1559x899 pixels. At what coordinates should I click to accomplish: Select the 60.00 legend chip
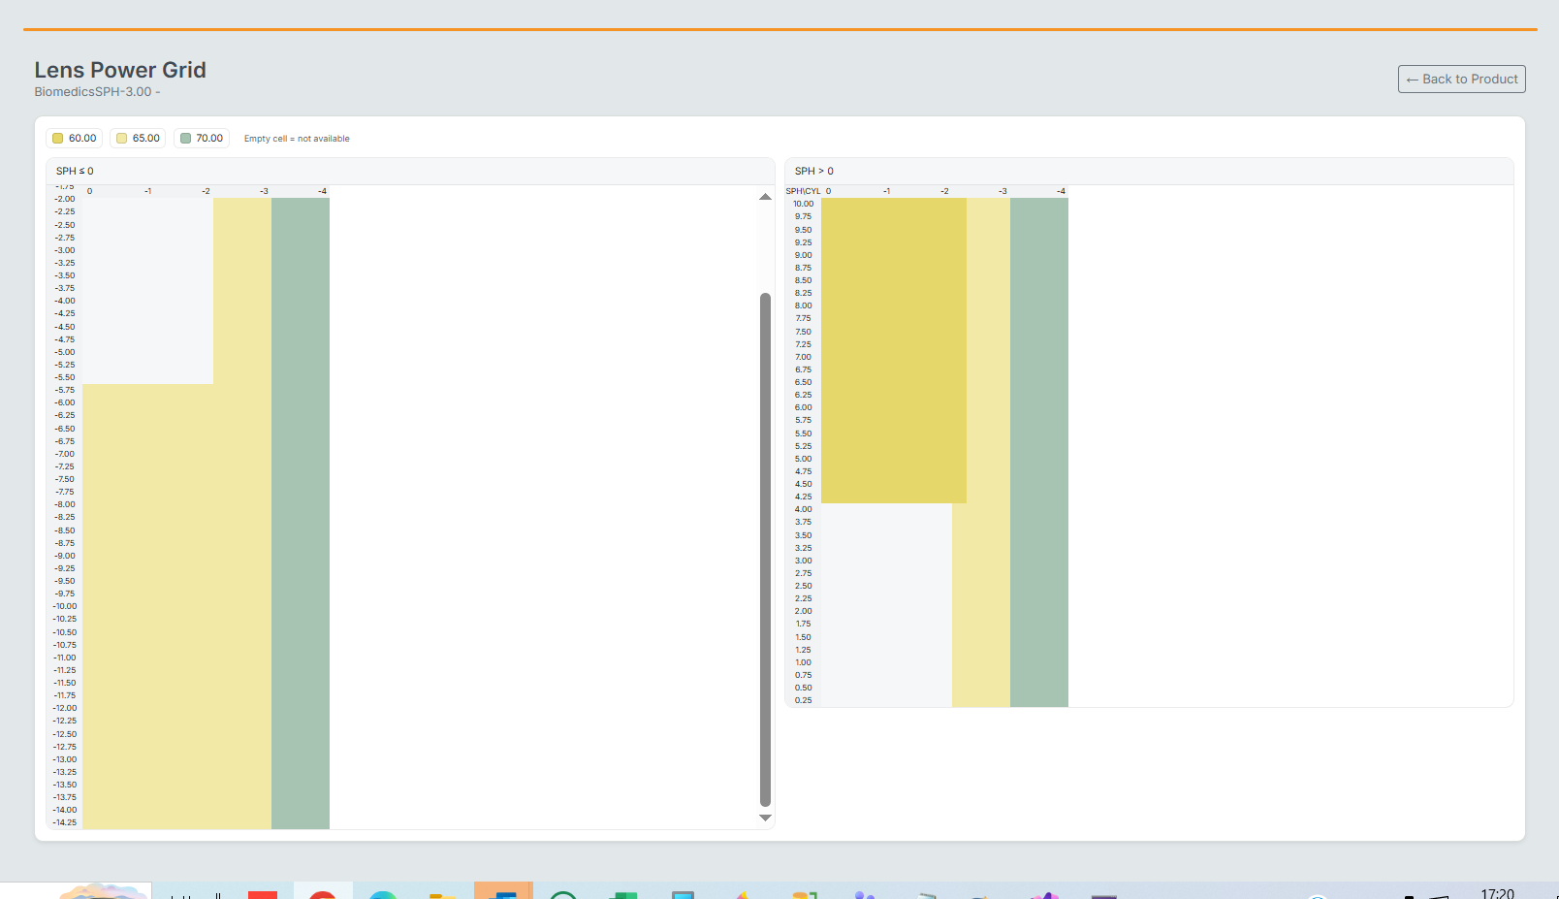74,139
